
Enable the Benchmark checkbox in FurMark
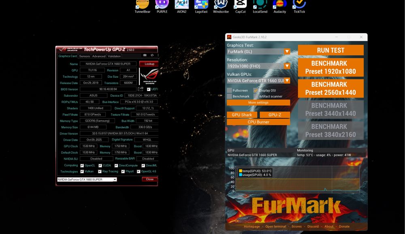pyautogui.click(x=229, y=96)
